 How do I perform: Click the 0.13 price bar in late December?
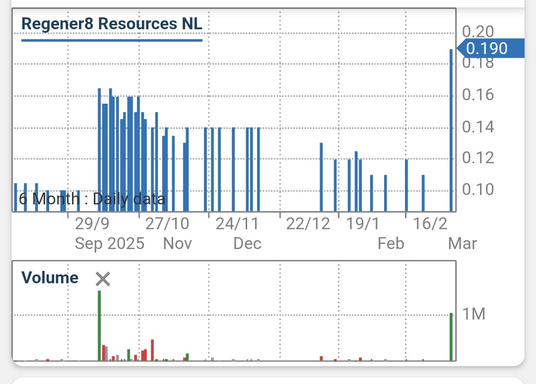point(321,177)
